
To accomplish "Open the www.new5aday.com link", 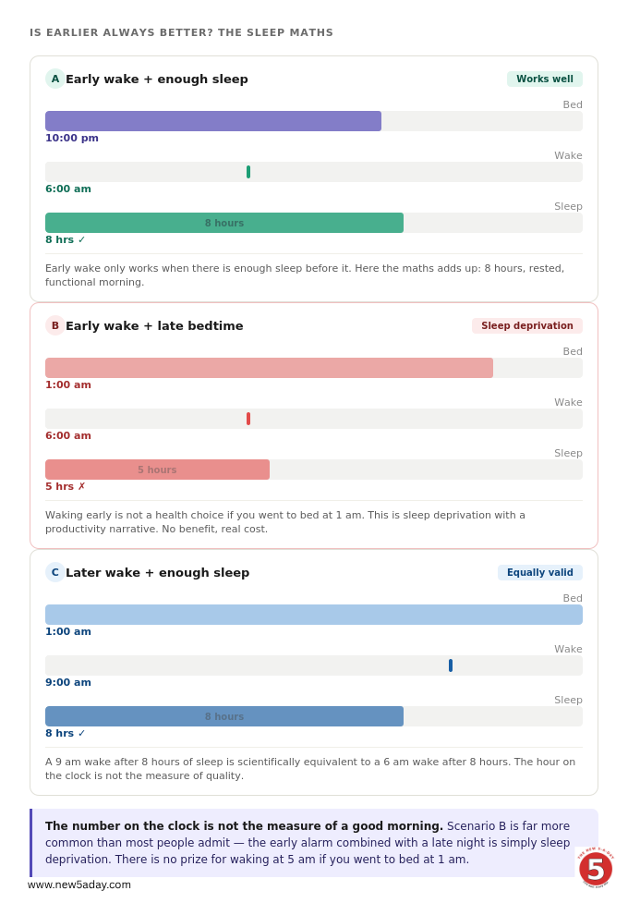I will coord(79,885).
